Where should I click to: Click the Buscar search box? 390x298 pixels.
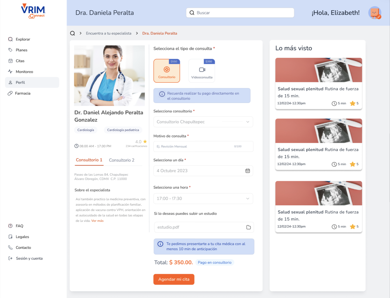point(240,13)
